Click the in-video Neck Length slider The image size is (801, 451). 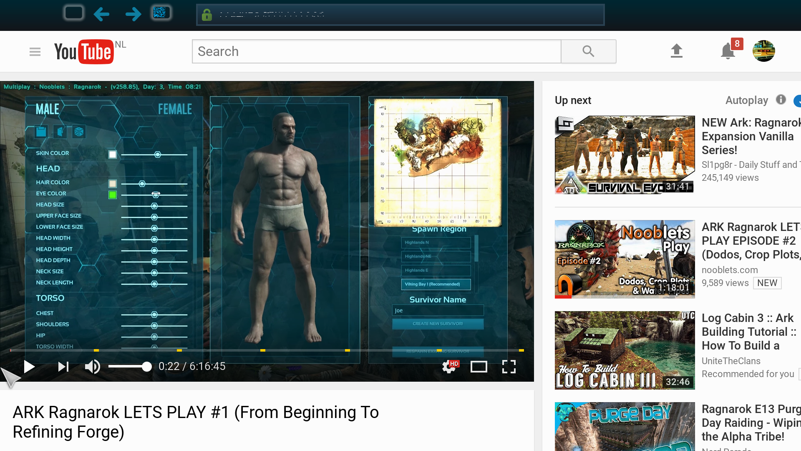(154, 284)
